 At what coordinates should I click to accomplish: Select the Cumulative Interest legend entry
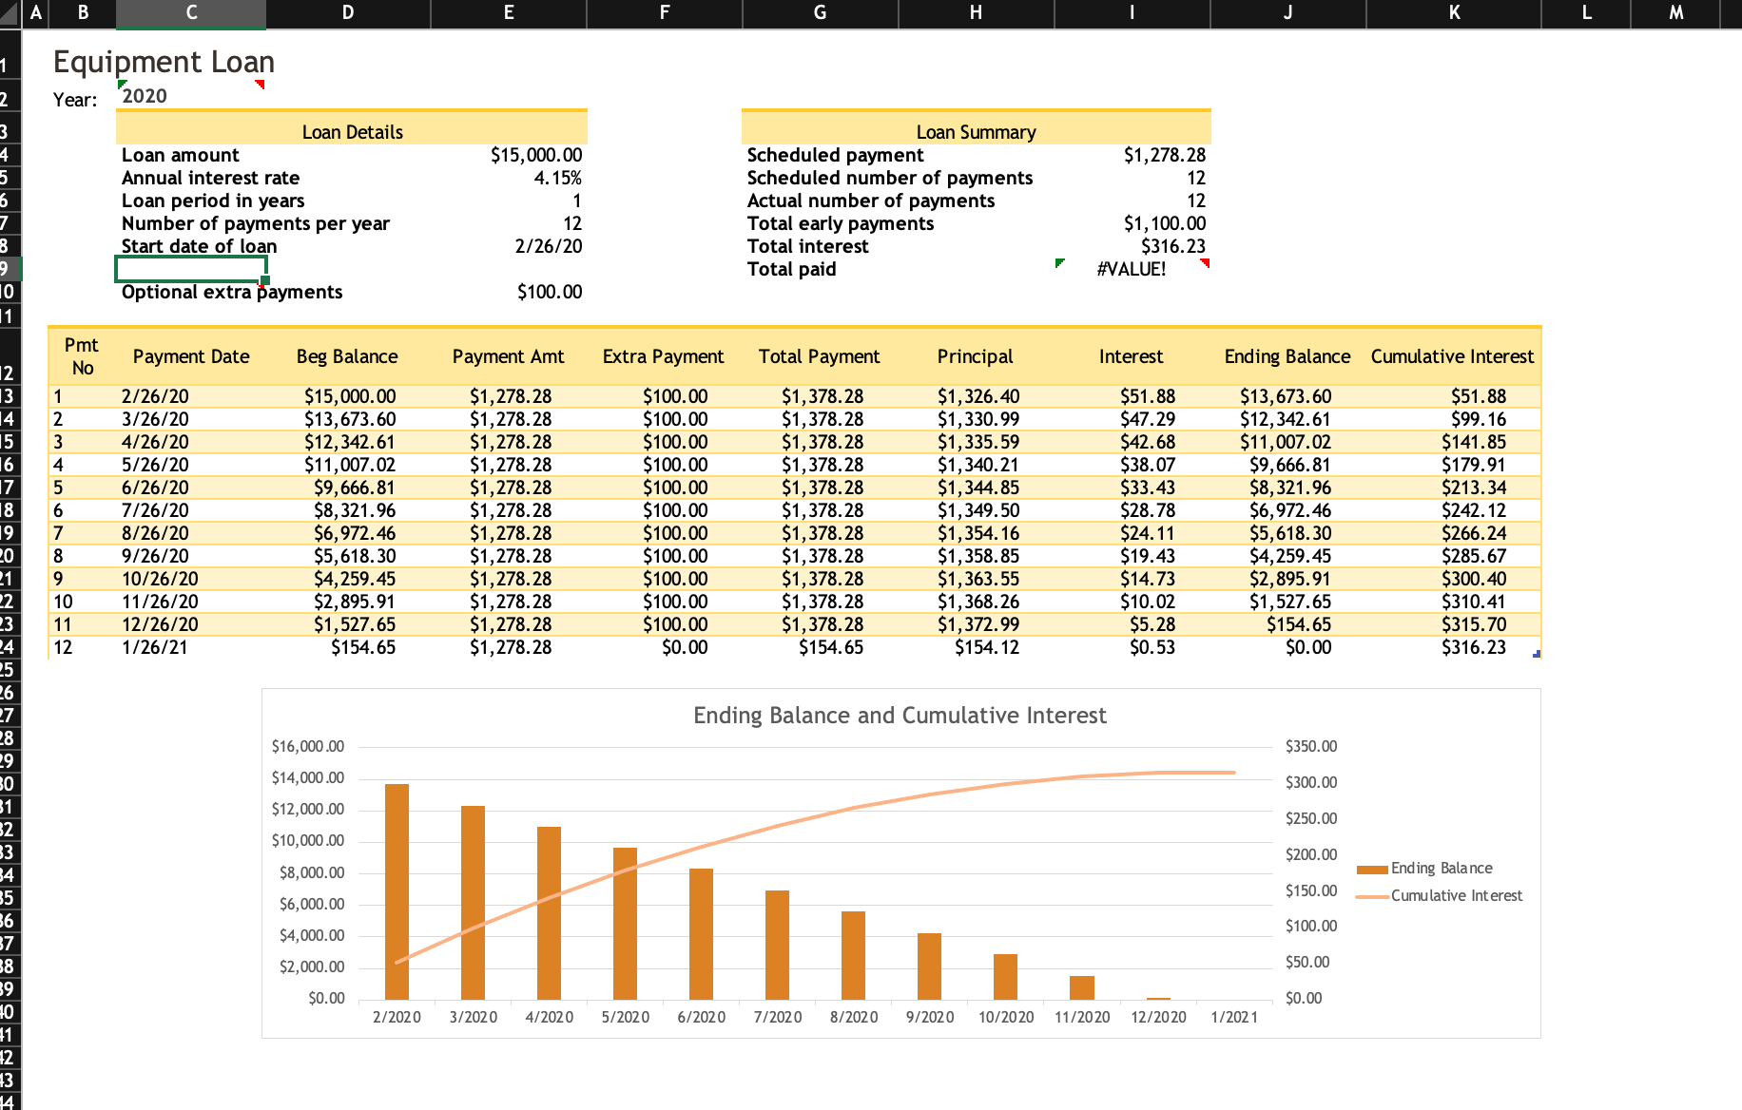(1439, 896)
